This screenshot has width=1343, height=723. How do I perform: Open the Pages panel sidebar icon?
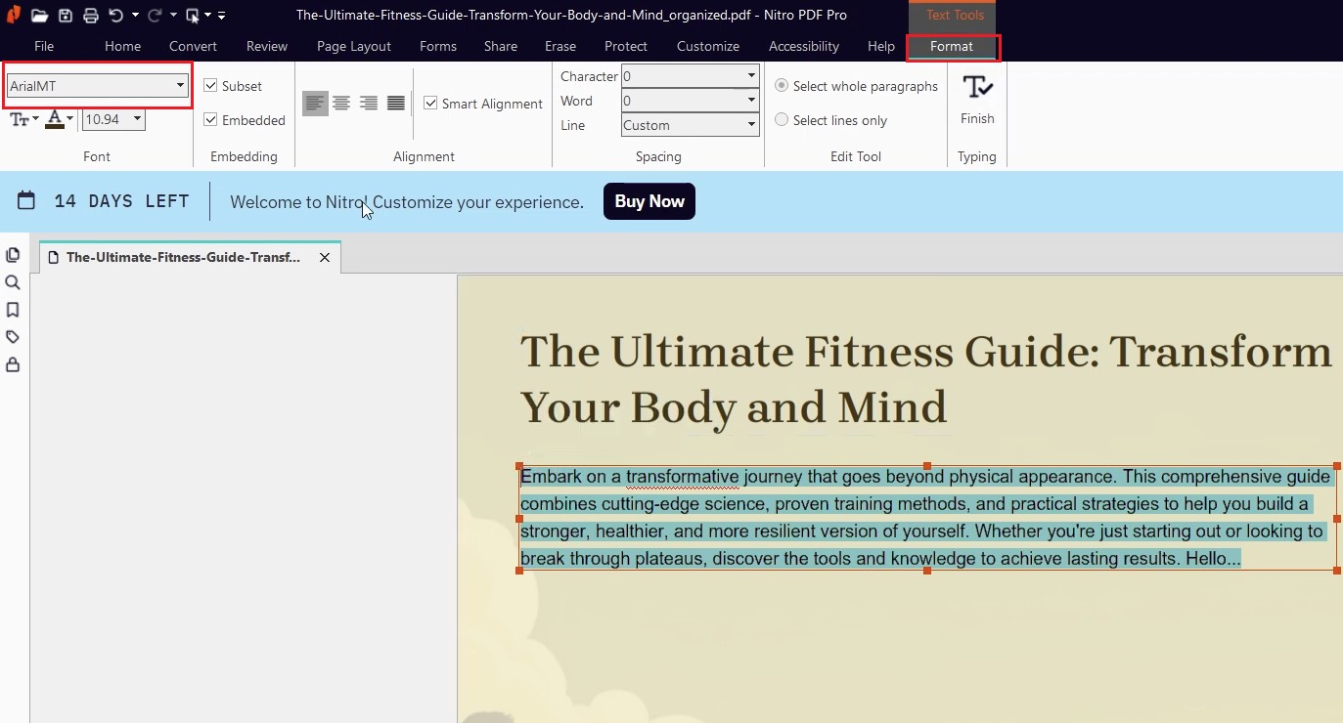pyautogui.click(x=13, y=255)
